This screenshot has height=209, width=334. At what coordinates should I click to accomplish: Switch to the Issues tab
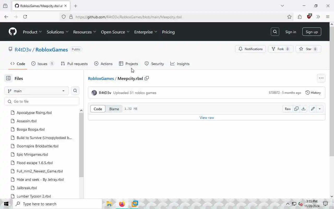pyautogui.click(x=43, y=64)
